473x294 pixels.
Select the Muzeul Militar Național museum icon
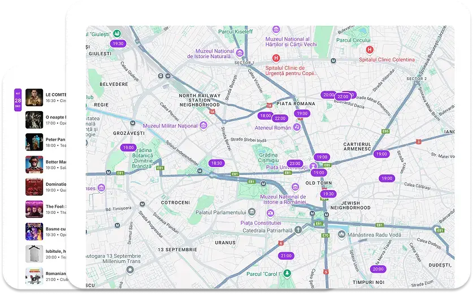point(203,125)
